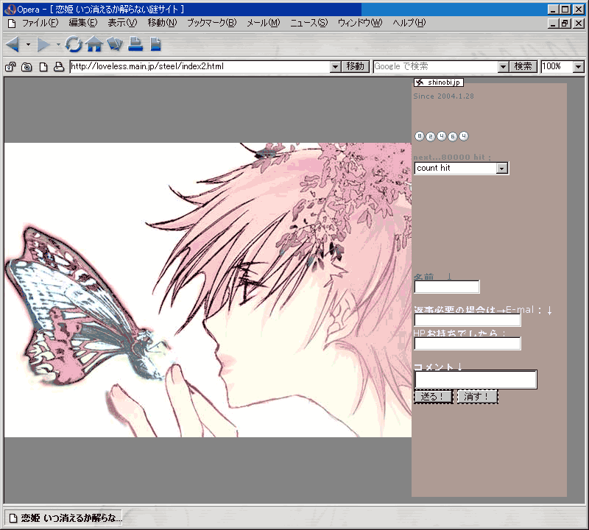The width and height of the screenshot is (589, 530).
Task: Click the HP homepage input field
Action: point(468,343)
